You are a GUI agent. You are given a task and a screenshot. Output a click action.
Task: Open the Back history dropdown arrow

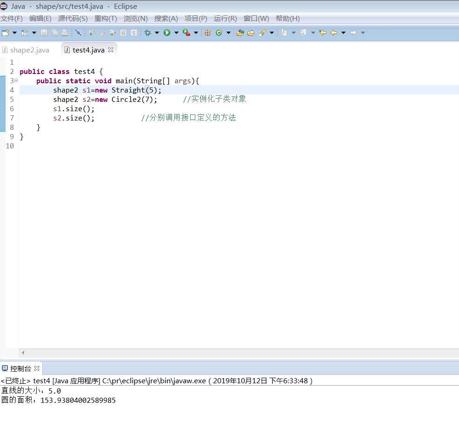click(x=343, y=33)
